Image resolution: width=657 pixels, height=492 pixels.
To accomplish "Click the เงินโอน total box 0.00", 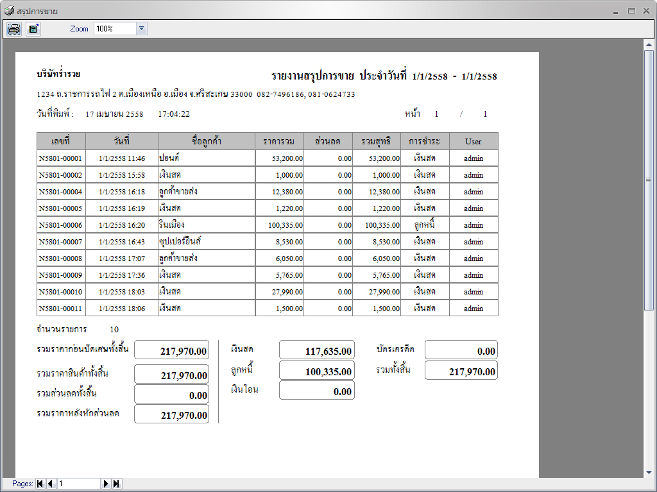I will tap(317, 390).
